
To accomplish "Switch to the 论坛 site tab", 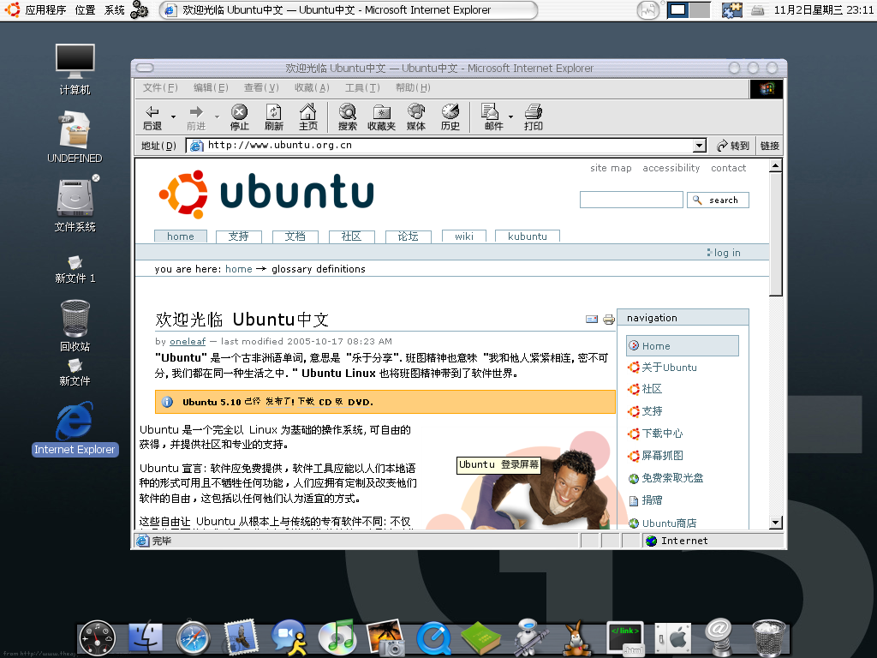I will pos(409,236).
